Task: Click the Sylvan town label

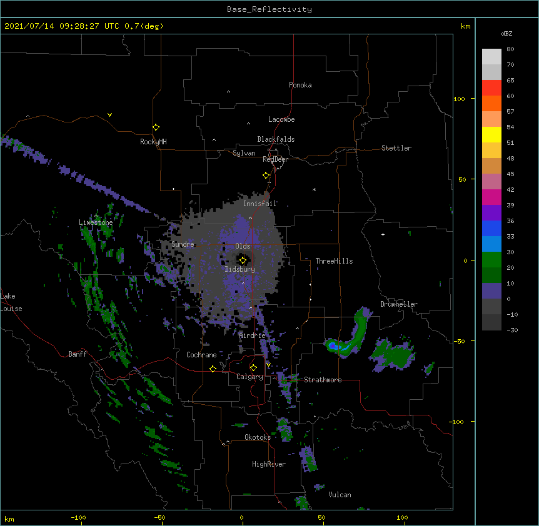Action: 244,153
